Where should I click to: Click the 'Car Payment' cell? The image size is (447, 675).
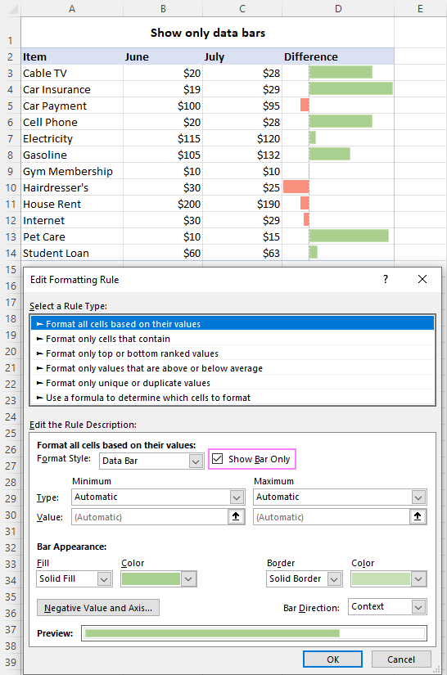pos(72,106)
